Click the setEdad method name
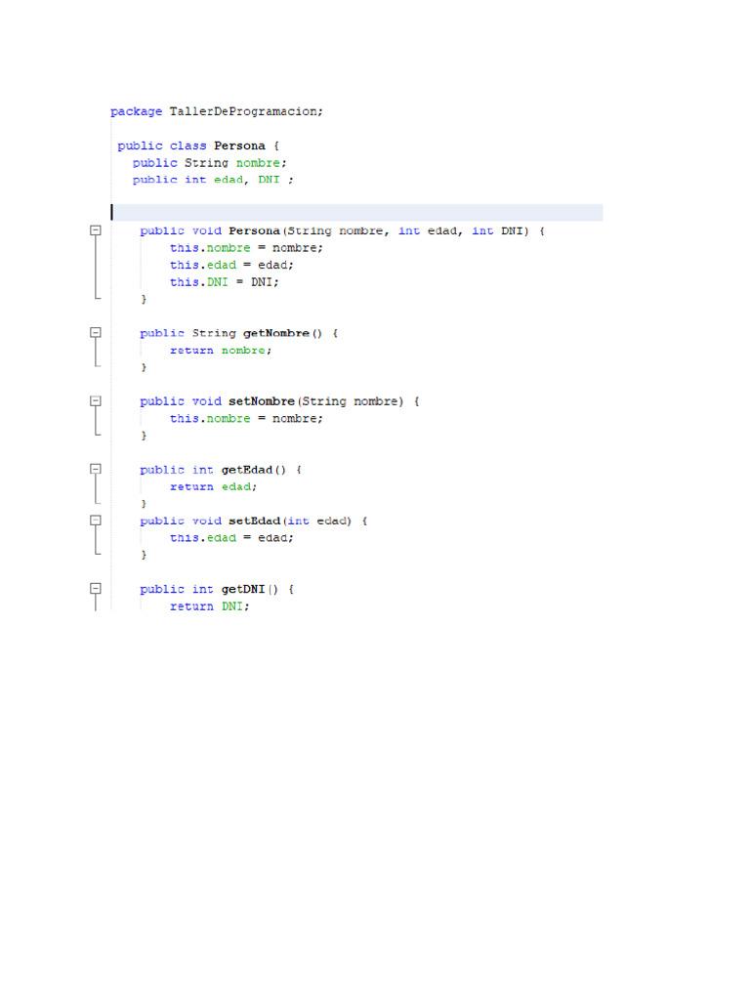Viewport: 750px width, 1000px height. 255,521
